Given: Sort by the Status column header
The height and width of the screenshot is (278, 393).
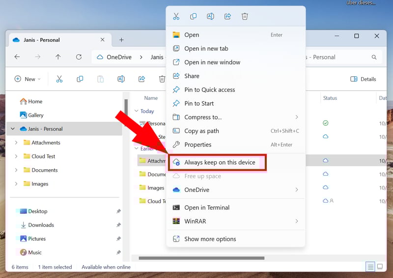Looking at the screenshot, I should click(330, 98).
